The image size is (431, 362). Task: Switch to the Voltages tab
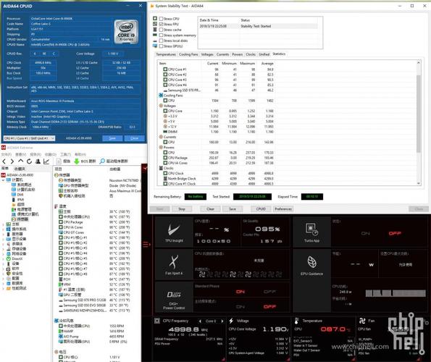(207, 54)
